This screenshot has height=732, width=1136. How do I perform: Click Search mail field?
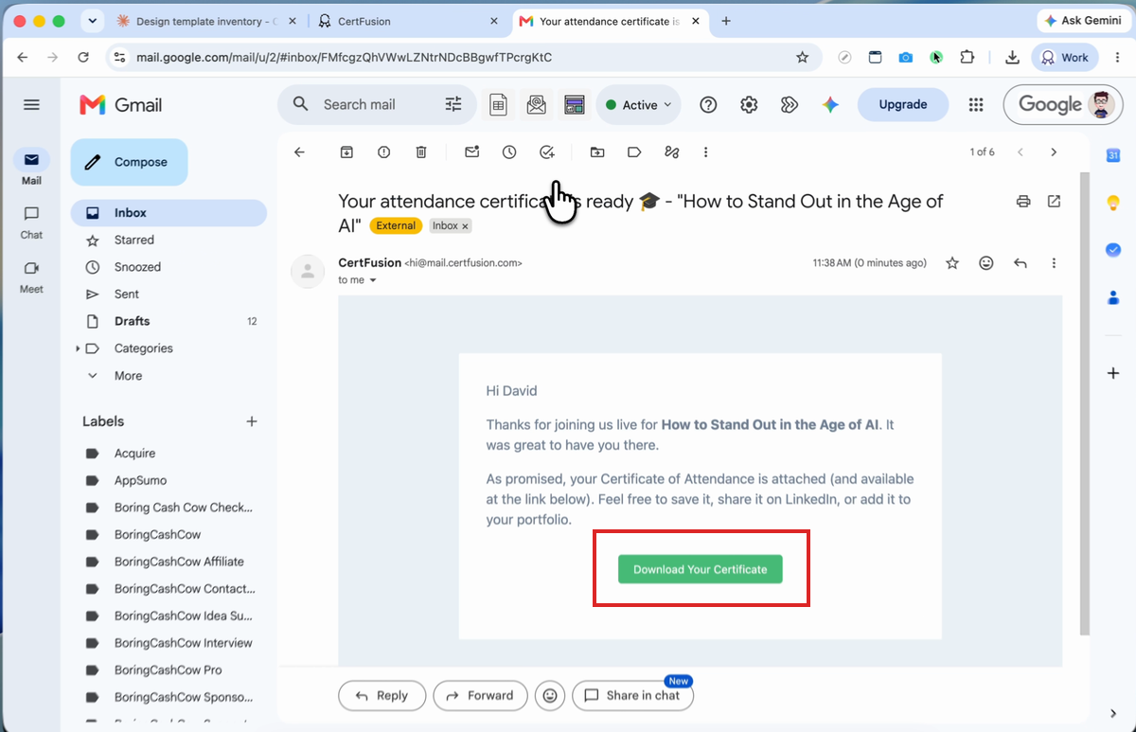[x=379, y=105]
